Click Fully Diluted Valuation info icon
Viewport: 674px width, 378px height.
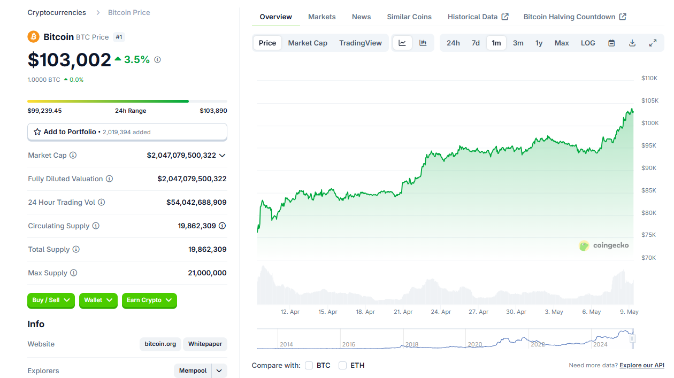click(x=109, y=179)
